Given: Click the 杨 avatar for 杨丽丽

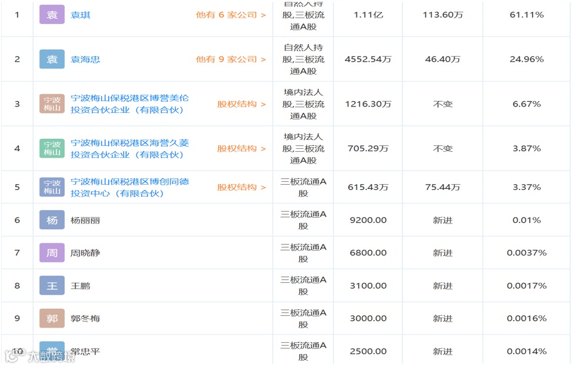Looking at the screenshot, I should (x=52, y=220).
